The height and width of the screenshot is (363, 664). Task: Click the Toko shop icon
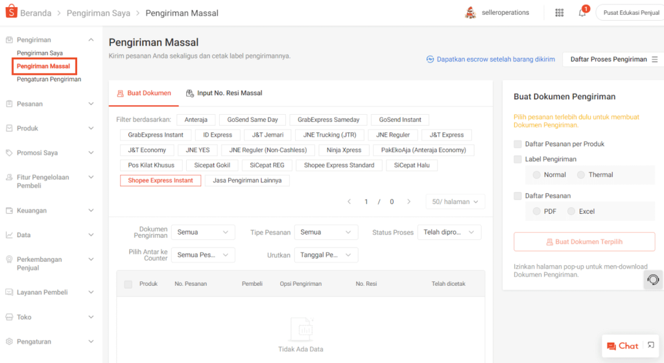pos(9,317)
